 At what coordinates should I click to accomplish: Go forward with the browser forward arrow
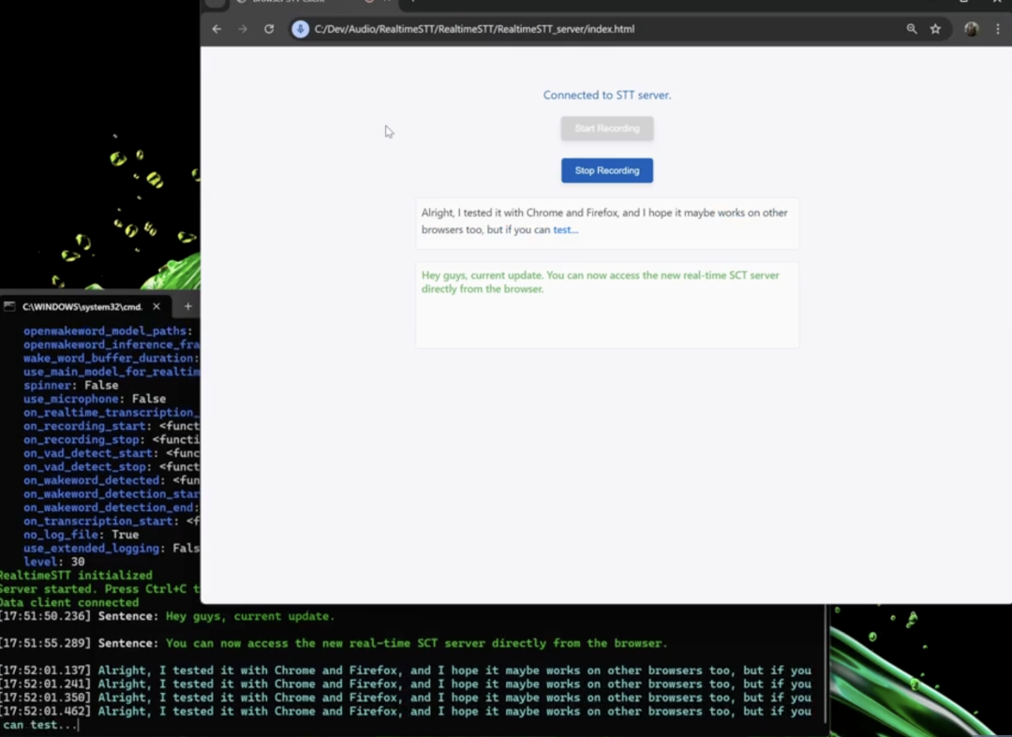[243, 29]
